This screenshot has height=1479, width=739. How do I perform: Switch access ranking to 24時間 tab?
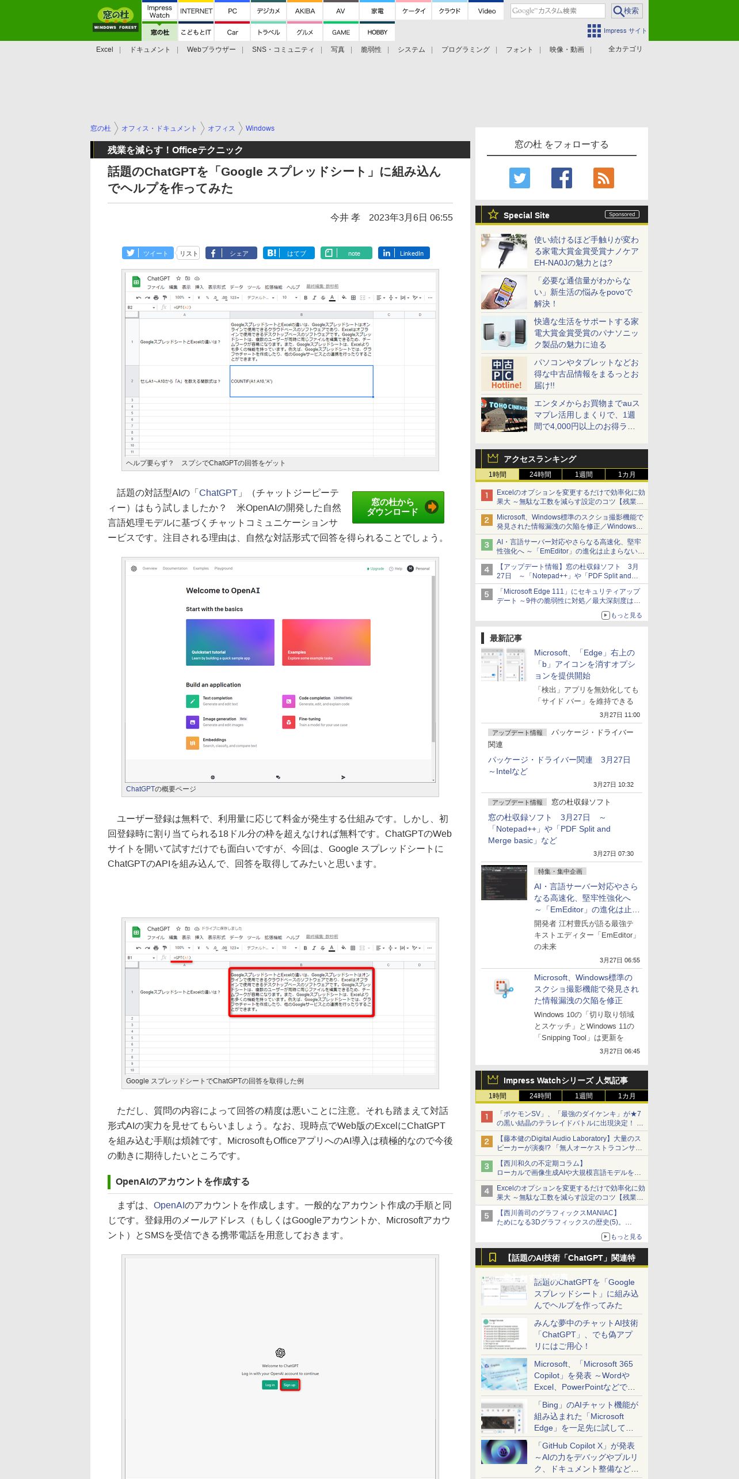540,475
